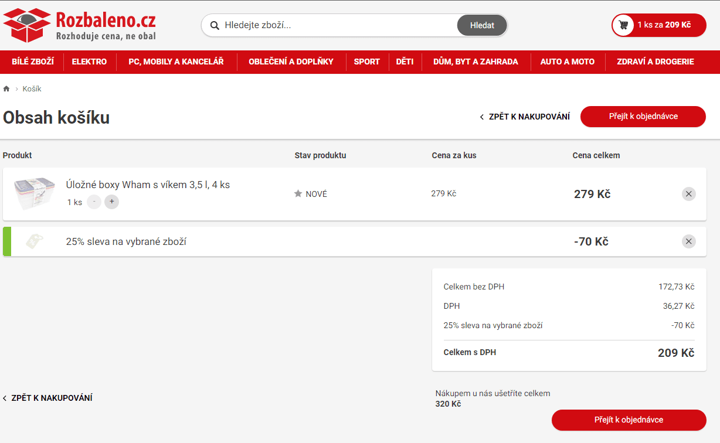This screenshot has width=720, height=443.
Task: Remove the 25% discount coupon
Action: [x=688, y=241]
